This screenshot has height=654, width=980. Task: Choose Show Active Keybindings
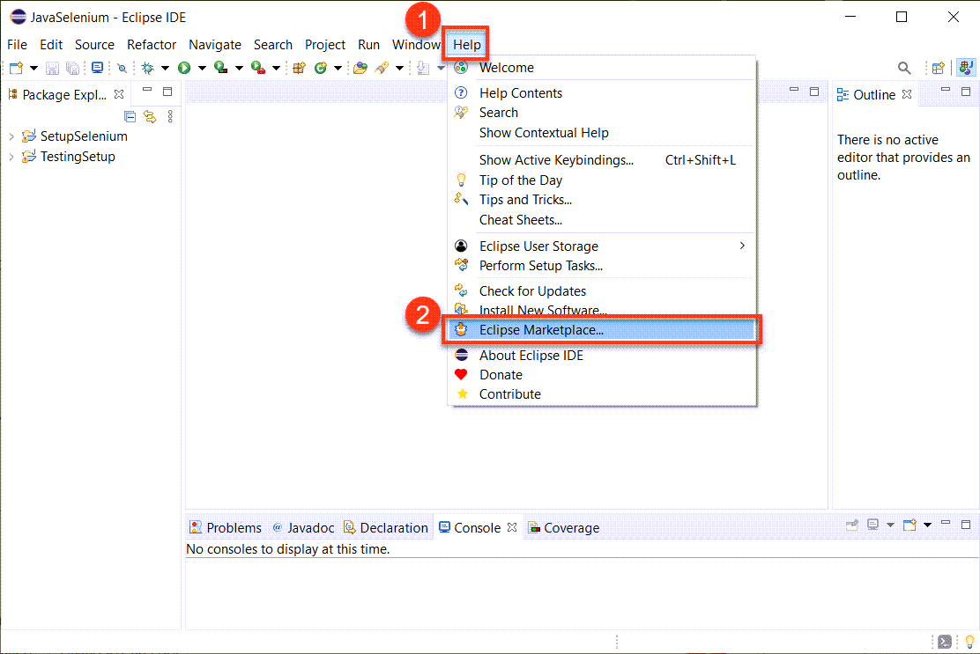click(603, 160)
